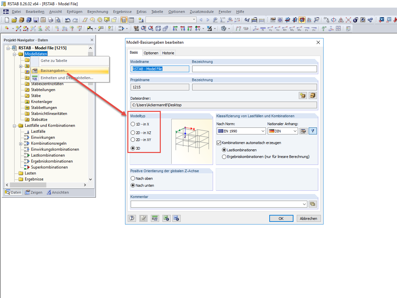Collapse the RSTAB - Model File root node
This screenshot has width=397, height=298.
[8, 48]
